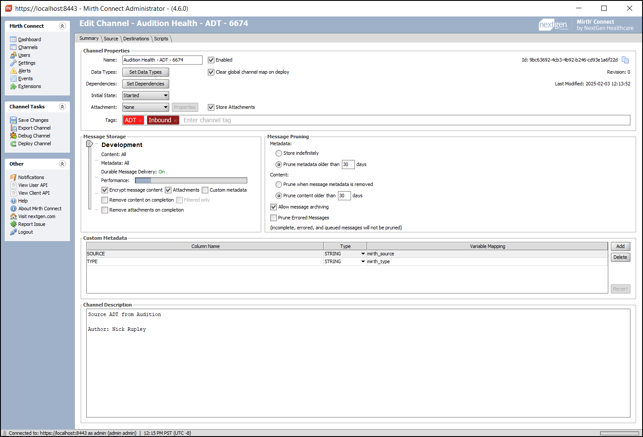Click the Column Name table header
Viewport: 643px width, 437px height.
coord(205,246)
